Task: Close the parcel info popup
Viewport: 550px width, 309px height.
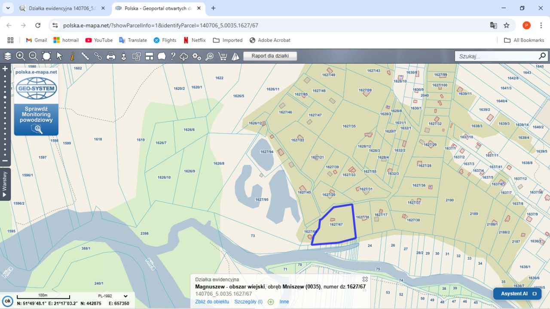Action: pyautogui.click(x=365, y=279)
